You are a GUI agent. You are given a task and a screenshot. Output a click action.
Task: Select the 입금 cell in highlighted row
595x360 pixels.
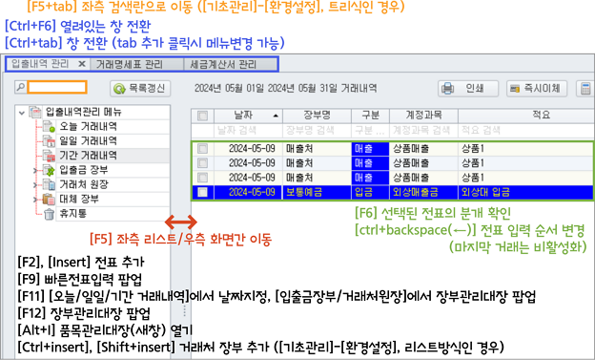click(x=370, y=192)
